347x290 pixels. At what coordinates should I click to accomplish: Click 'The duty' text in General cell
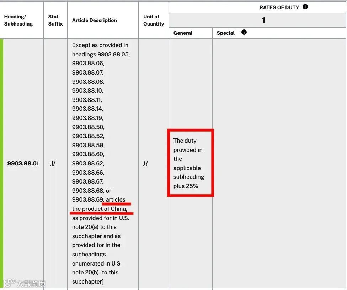tap(185, 141)
